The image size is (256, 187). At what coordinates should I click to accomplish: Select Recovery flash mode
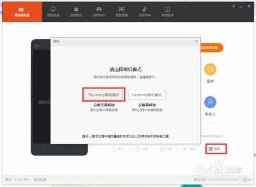104,95
